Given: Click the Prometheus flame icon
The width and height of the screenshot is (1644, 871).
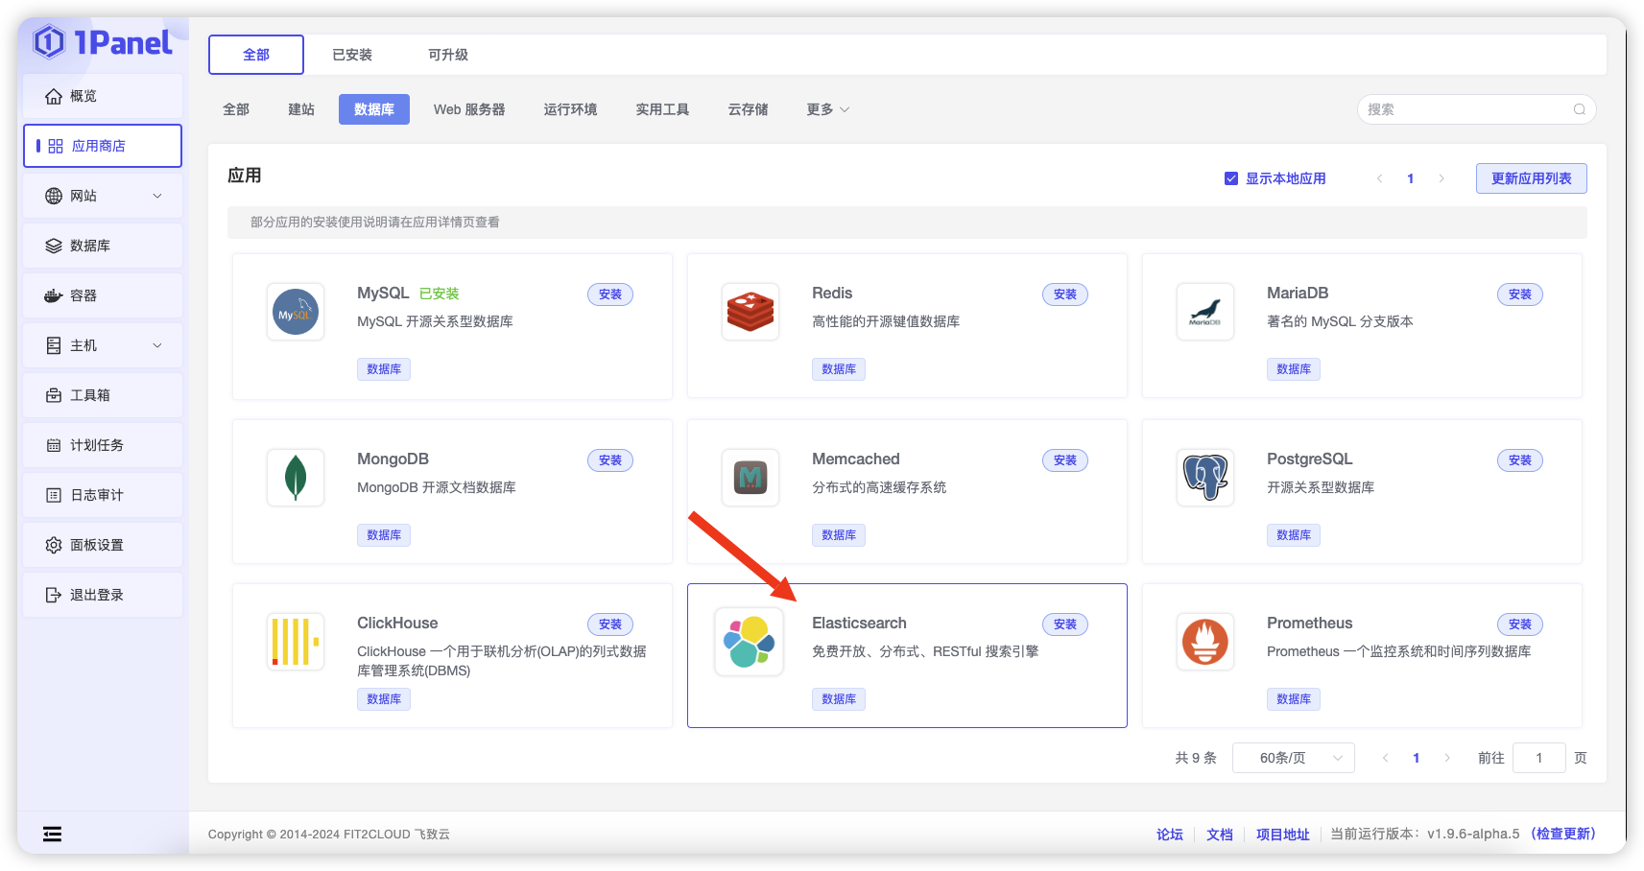Looking at the screenshot, I should point(1205,642).
